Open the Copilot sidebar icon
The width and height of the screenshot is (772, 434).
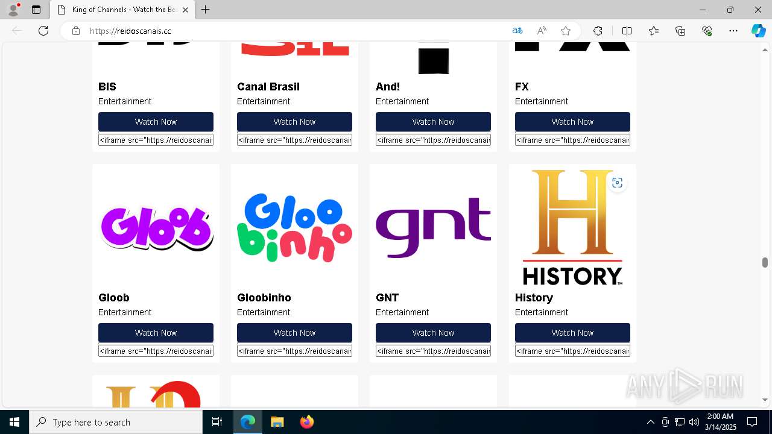coord(758,31)
